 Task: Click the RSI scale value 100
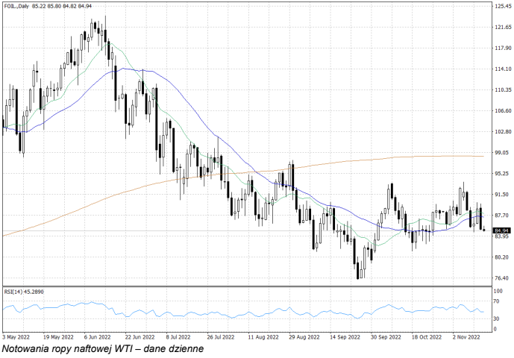tap(498, 291)
